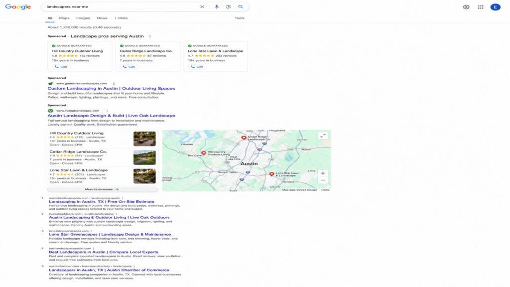Open Lone Star Lawn & Landscape local listing

(x=78, y=170)
